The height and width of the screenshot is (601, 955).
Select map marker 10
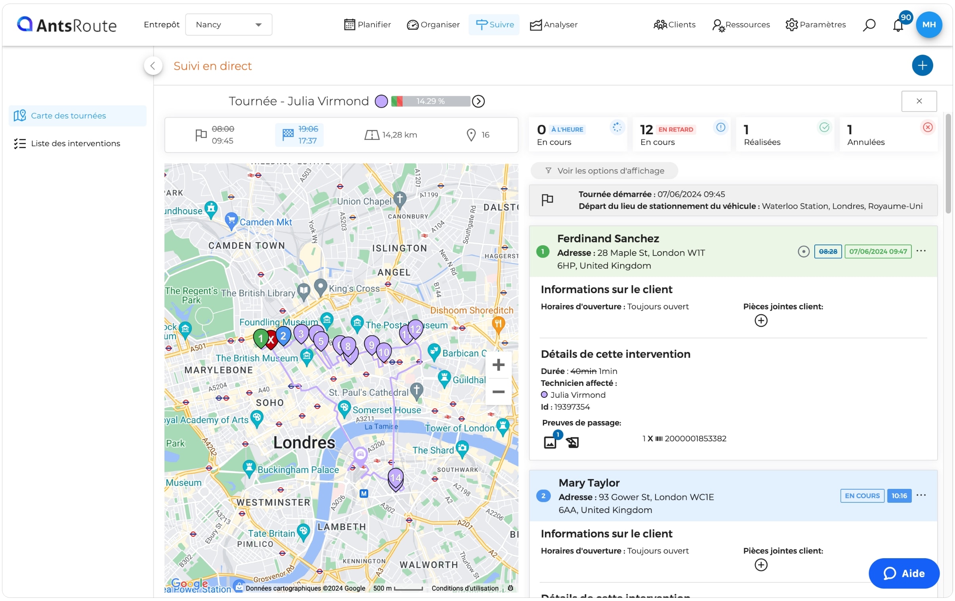[384, 353]
